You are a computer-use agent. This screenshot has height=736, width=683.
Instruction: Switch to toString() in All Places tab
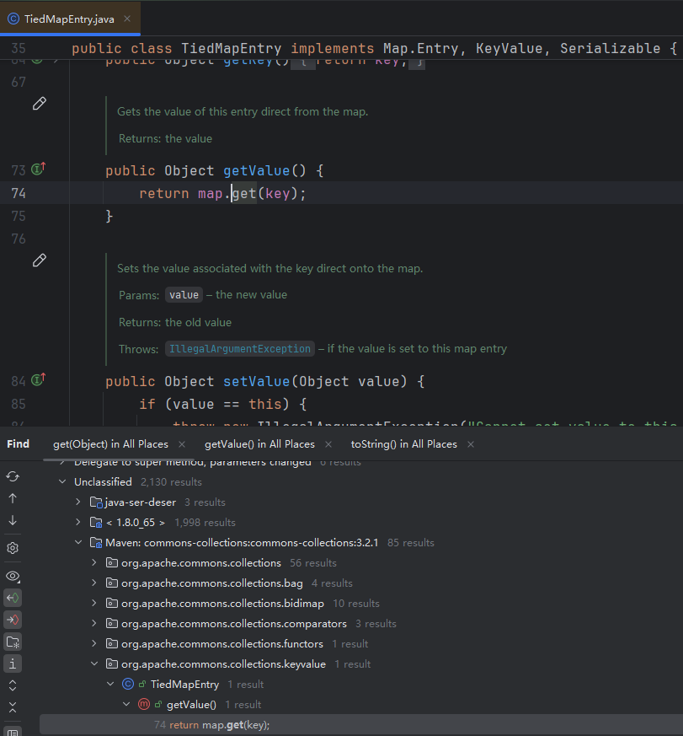[x=403, y=444]
